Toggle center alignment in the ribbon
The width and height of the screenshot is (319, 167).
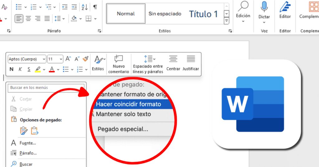click(x=28, y=19)
